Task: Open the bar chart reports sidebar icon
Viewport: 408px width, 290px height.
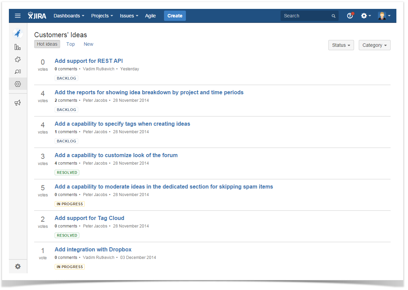Action: click(x=18, y=47)
